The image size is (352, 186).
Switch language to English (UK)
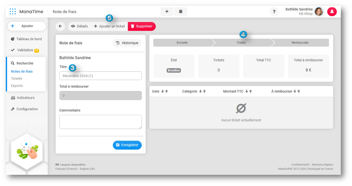(x=87, y=169)
